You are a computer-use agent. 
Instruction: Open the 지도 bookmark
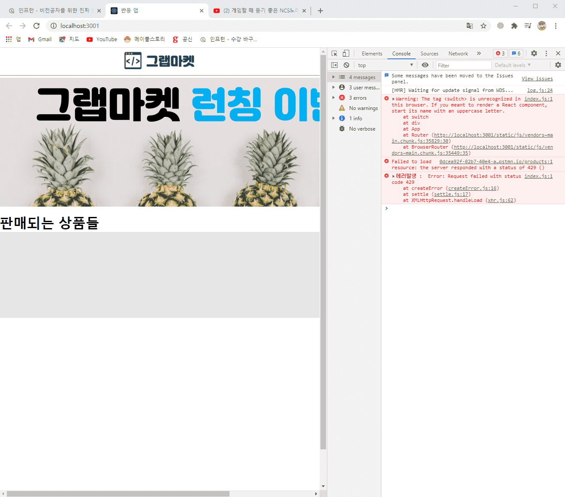69,39
